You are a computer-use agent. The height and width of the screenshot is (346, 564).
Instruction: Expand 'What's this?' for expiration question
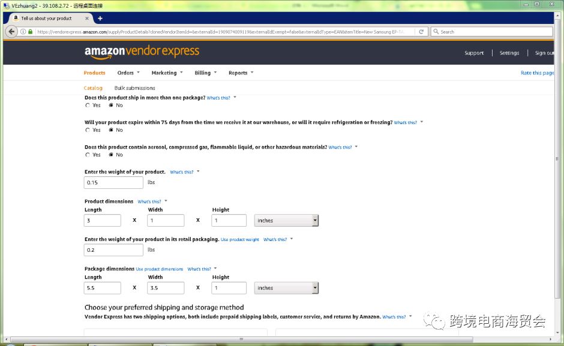(408, 123)
